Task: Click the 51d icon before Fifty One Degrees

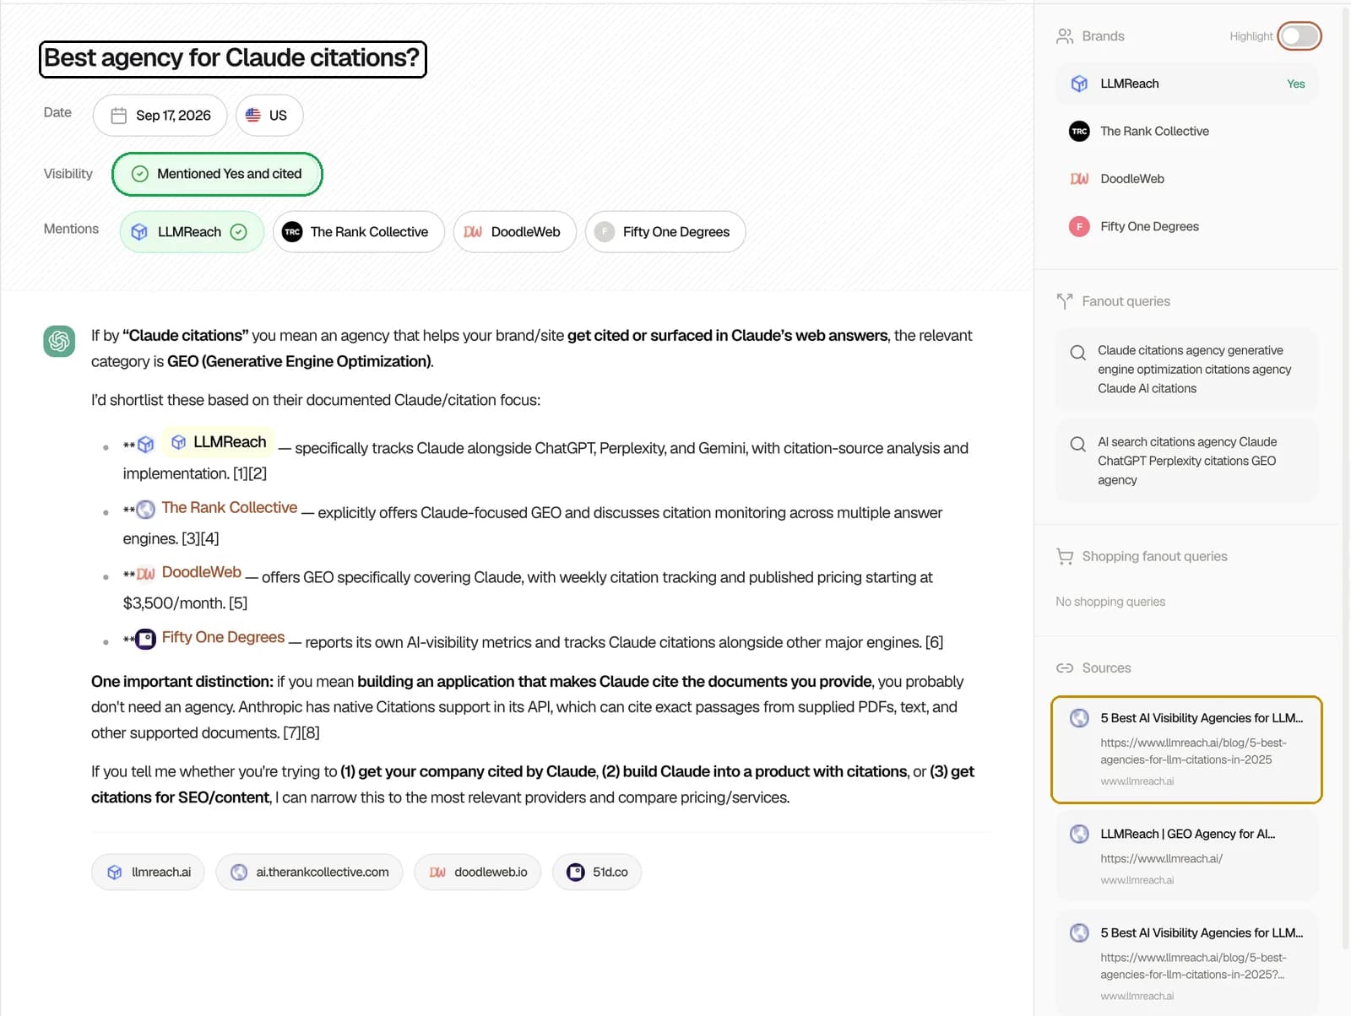Action: click(x=146, y=639)
